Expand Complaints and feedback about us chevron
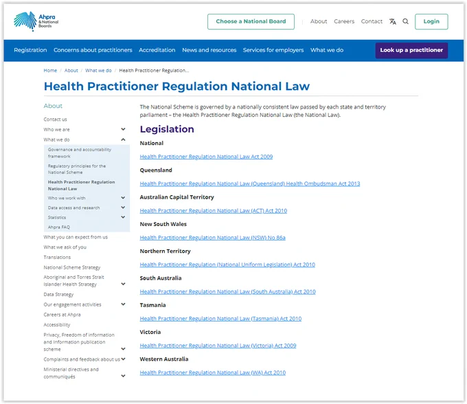This screenshot has width=467, height=404. pos(123,359)
